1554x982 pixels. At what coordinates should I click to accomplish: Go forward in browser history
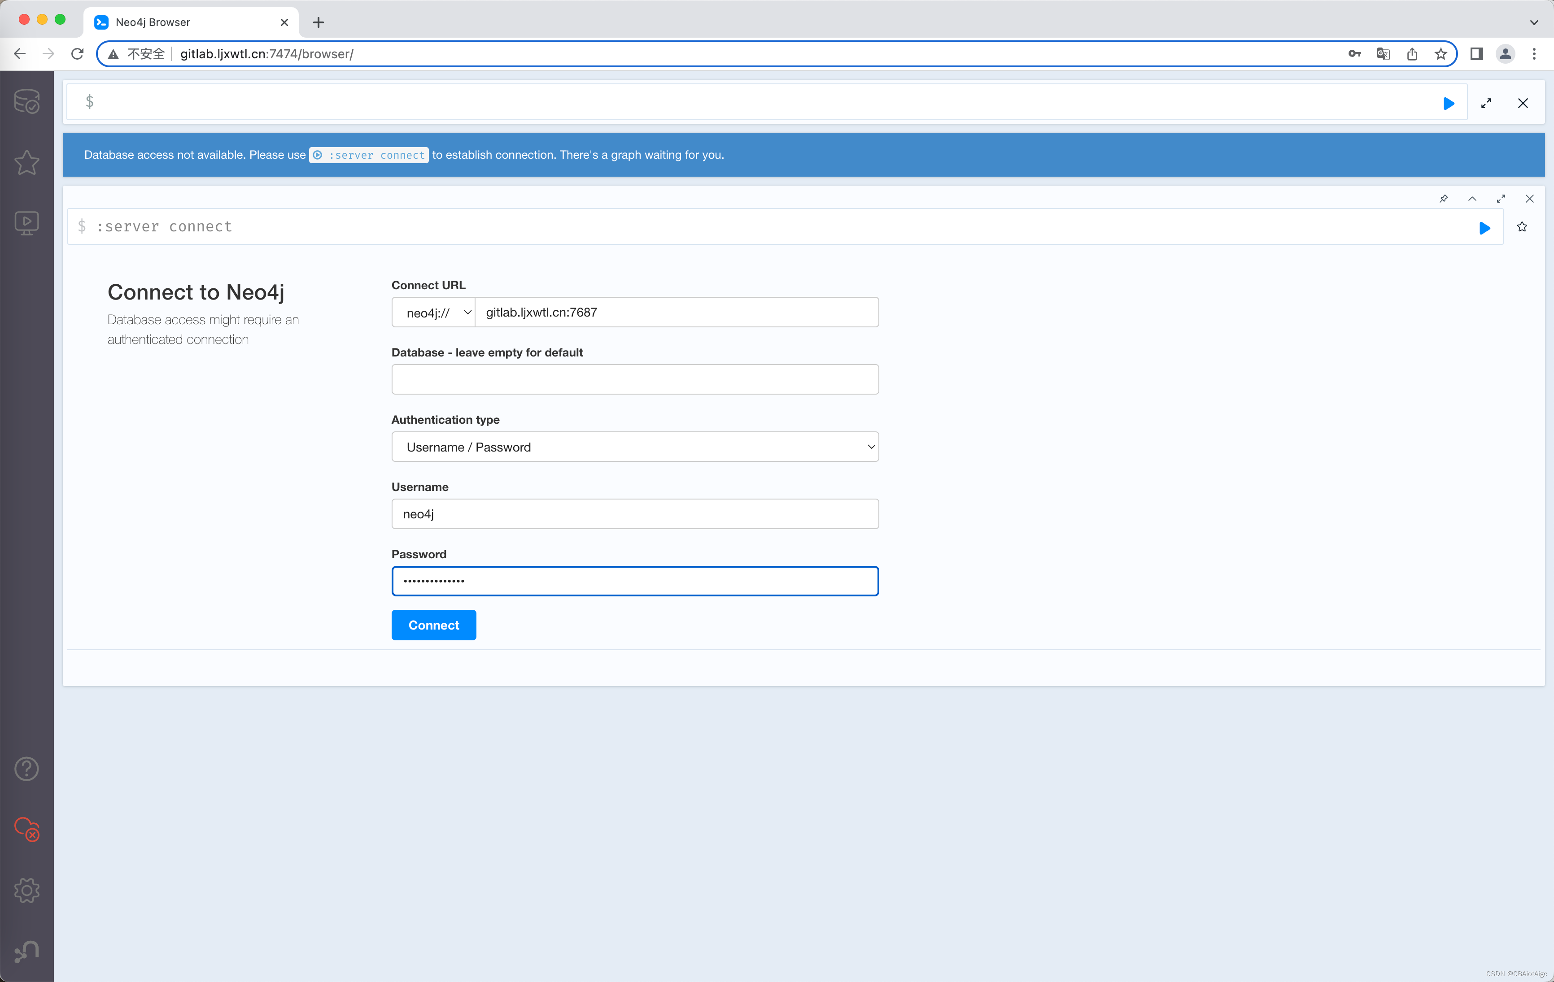(x=48, y=53)
